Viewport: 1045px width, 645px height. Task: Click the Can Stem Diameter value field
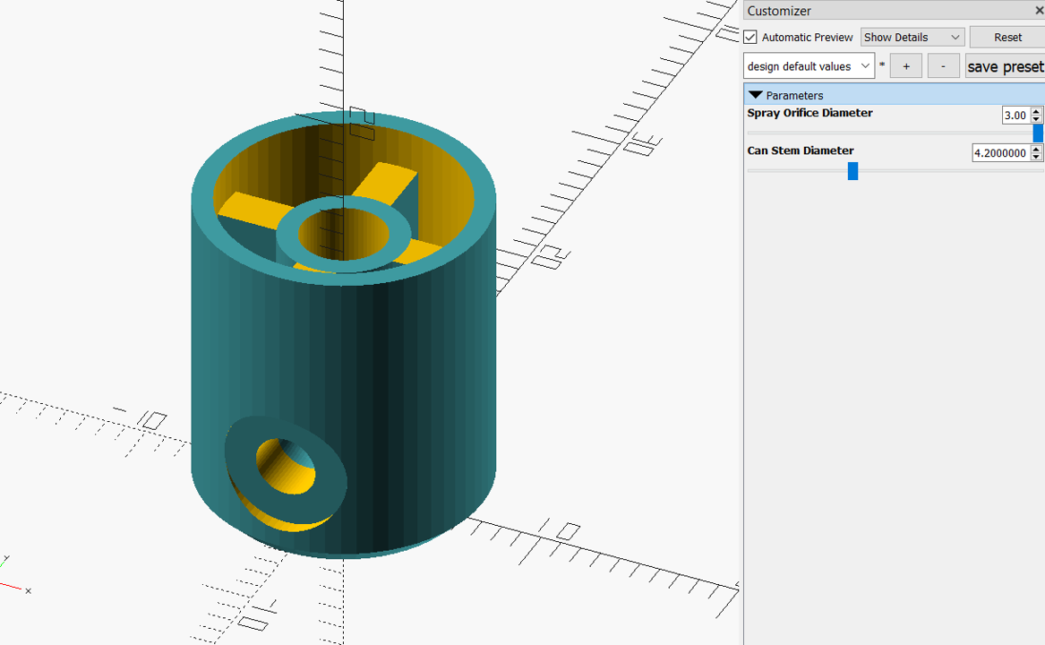click(x=1000, y=153)
